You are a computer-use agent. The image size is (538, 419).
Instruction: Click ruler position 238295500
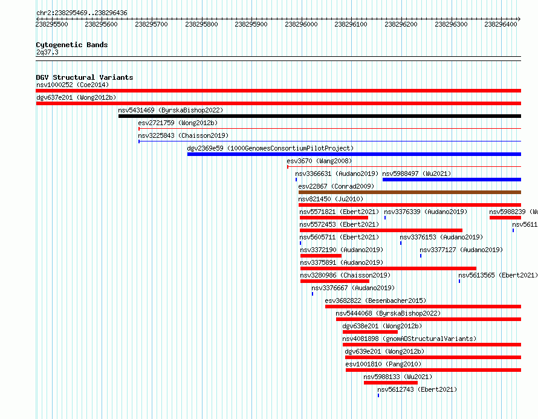(x=52, y=24)
